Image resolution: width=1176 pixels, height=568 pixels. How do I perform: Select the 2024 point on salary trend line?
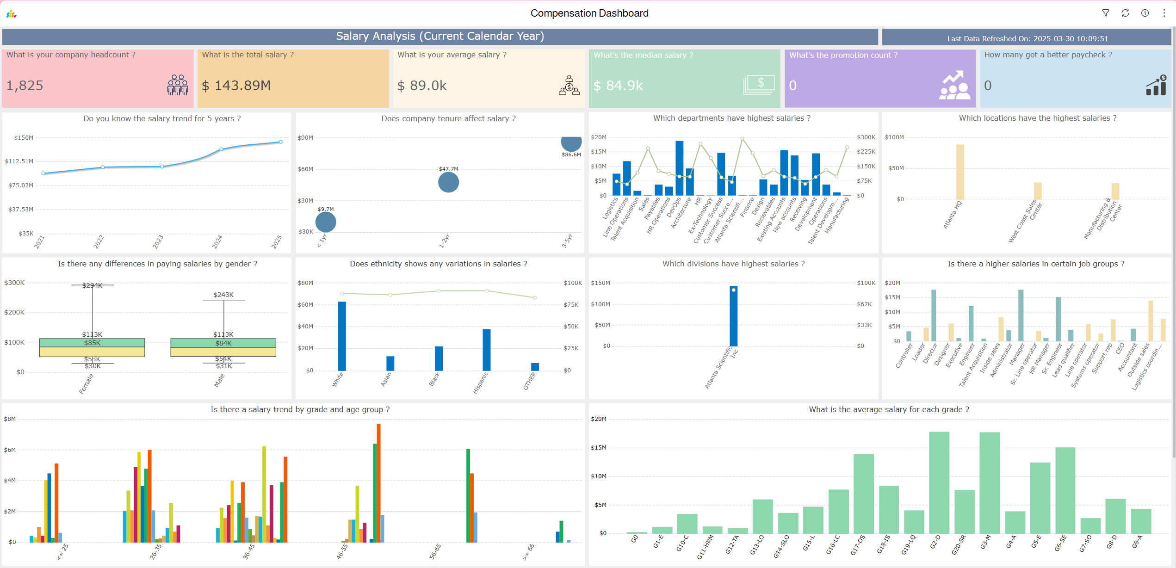coord(221,149)
